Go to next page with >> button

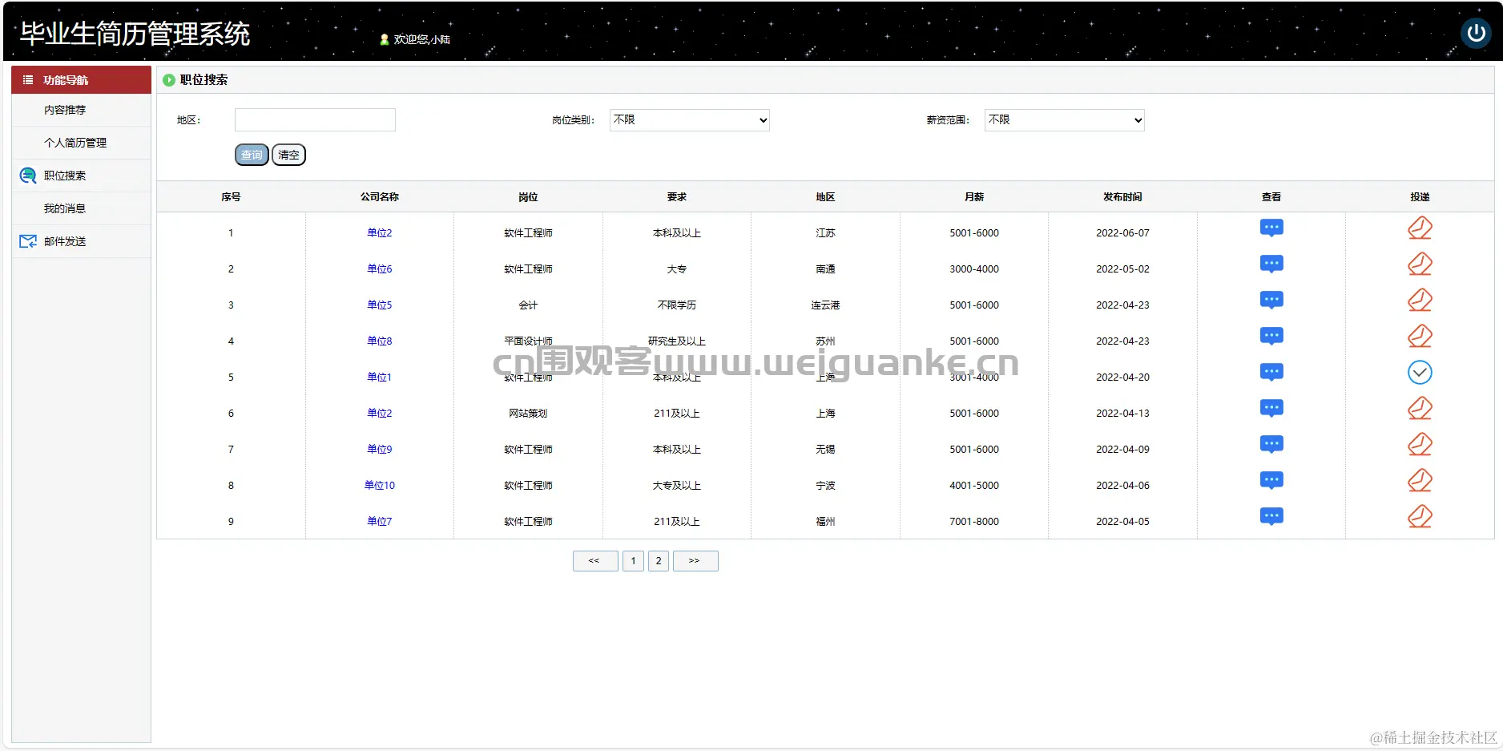[x=695, y=561]
